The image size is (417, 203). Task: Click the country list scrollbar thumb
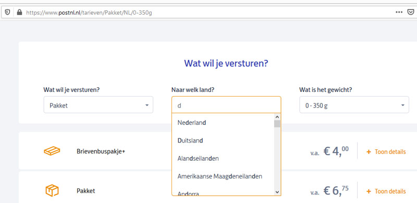pyautogui.click(x=277, y=124)
